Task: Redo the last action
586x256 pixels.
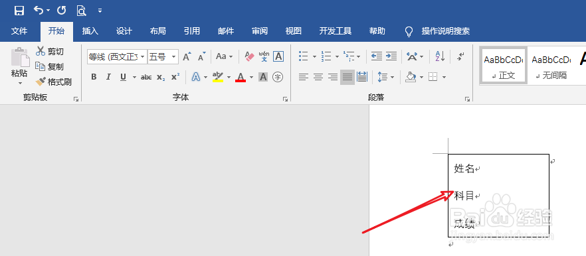Action: coord(61,10)
